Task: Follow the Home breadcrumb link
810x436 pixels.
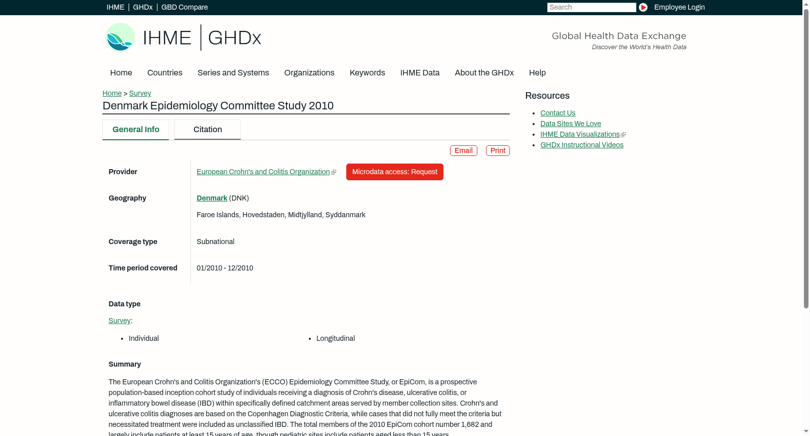Action: click(112, 93)
